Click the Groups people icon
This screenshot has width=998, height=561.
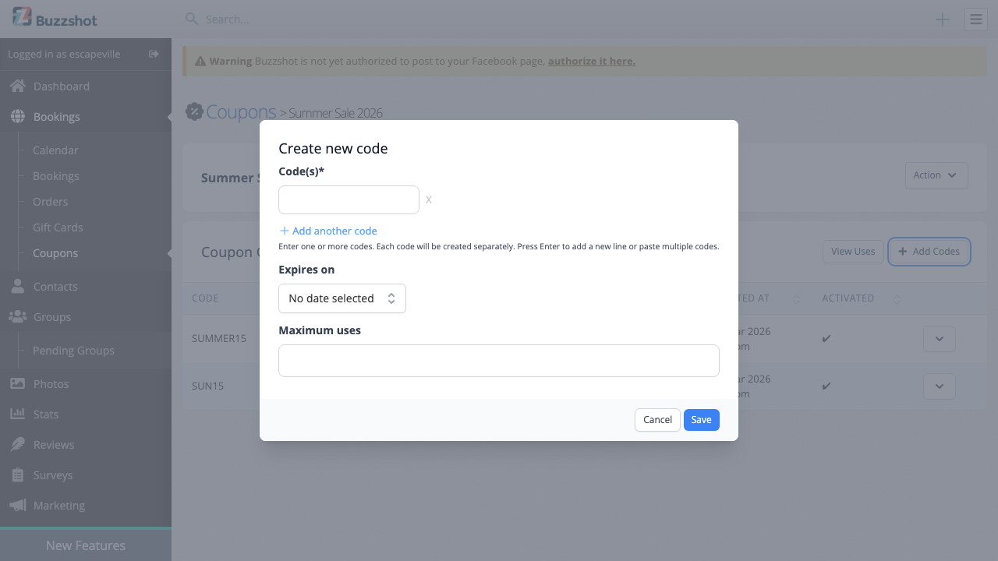(17, 316)
